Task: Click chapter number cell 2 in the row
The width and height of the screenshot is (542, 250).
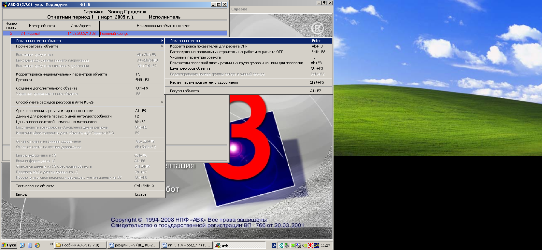Action: (x=11, y=34)
